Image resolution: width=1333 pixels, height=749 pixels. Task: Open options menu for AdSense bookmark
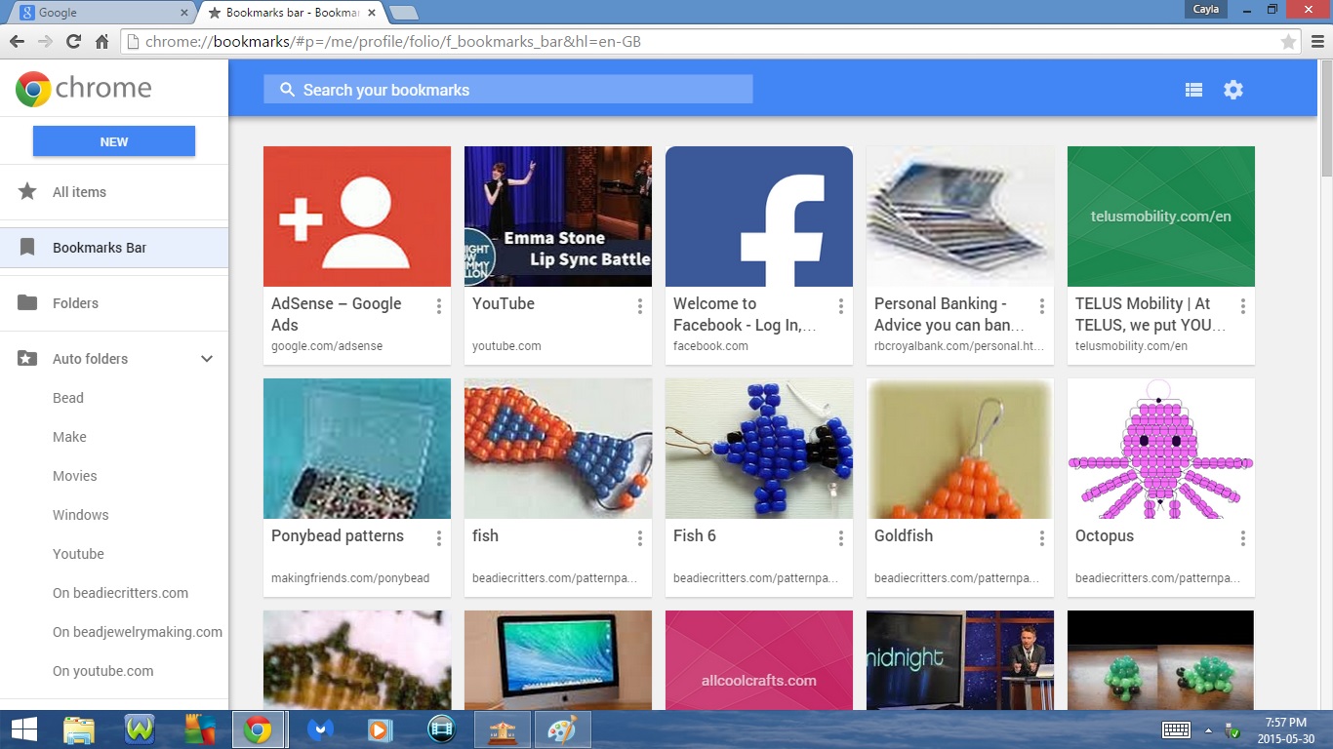coord(439,306)
